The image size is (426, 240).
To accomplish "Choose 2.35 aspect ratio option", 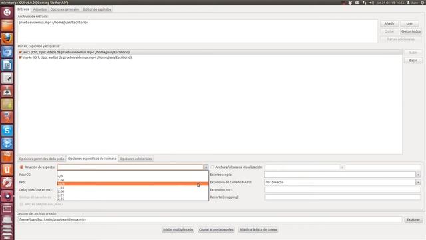I will 132,199.
